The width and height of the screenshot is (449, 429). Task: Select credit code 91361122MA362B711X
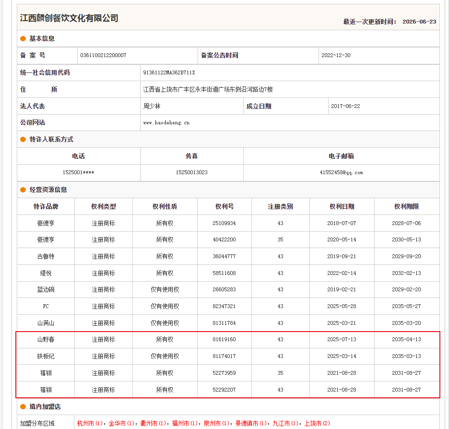169,72
